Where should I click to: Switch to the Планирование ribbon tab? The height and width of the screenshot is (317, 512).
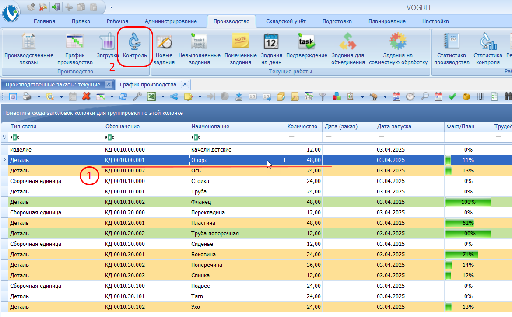(x=386, y=21)
